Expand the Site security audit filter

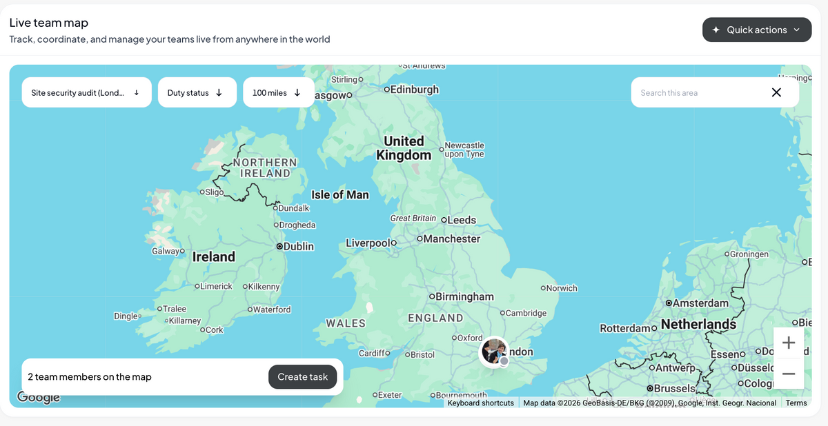click(87, 92)
